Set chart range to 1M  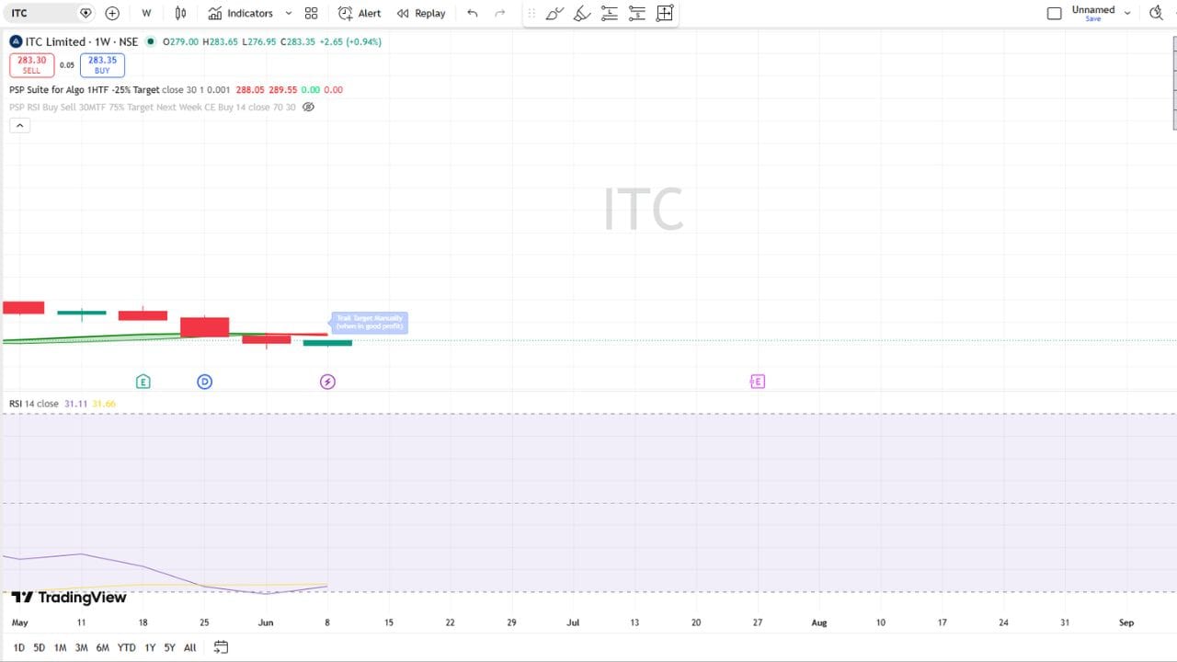coord(61,647)
